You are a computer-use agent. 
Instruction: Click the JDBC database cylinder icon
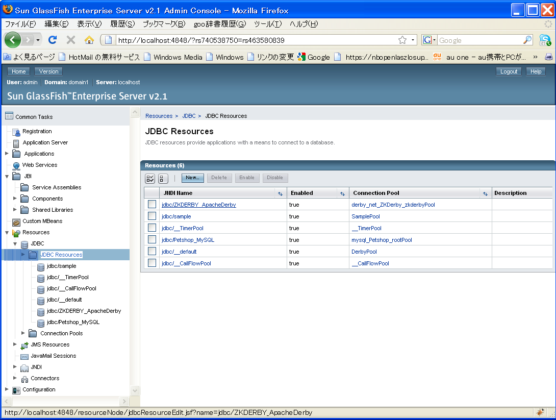pos(24,244)
